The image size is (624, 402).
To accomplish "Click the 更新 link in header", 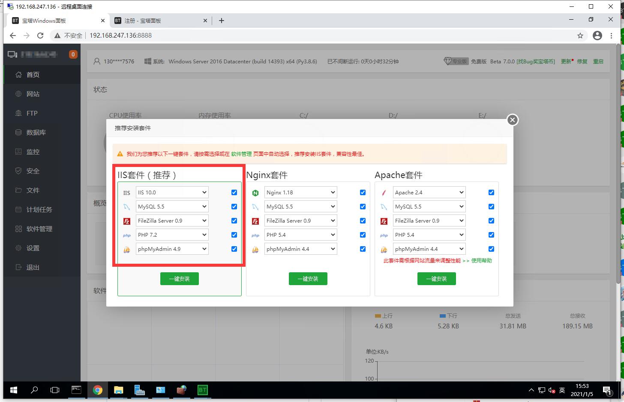I will click(566, 61).
